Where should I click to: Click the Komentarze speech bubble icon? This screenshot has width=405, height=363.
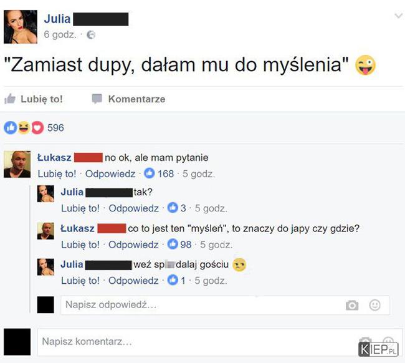(97, 99)
